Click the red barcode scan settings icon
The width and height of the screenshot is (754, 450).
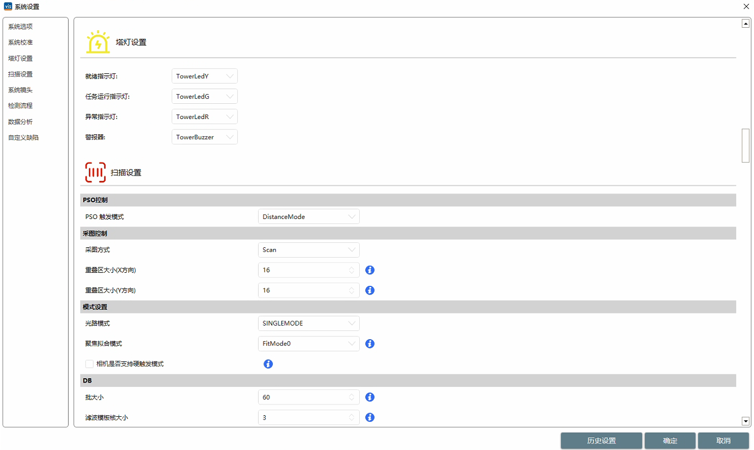(95, 172)
